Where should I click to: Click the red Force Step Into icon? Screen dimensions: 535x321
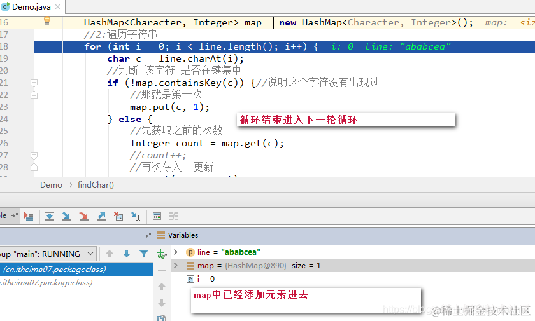tap(83, 216)
